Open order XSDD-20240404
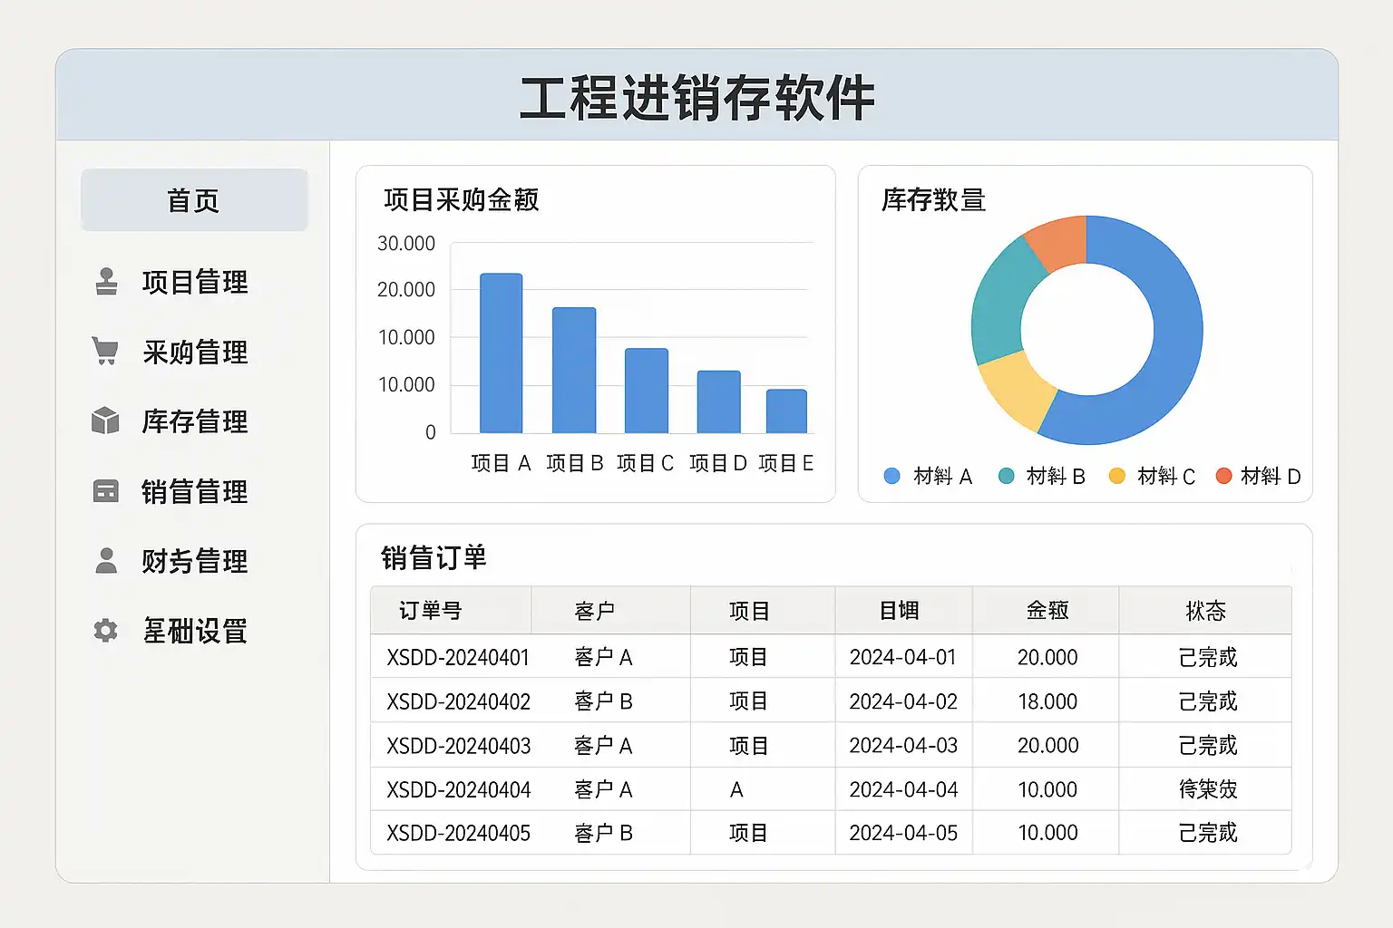The width and height of the screenshot is (1393, 928). pos(458,789)
